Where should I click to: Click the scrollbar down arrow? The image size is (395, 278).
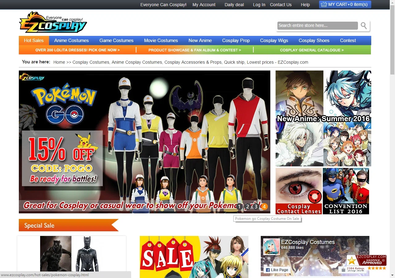click(x=392, y=275)
